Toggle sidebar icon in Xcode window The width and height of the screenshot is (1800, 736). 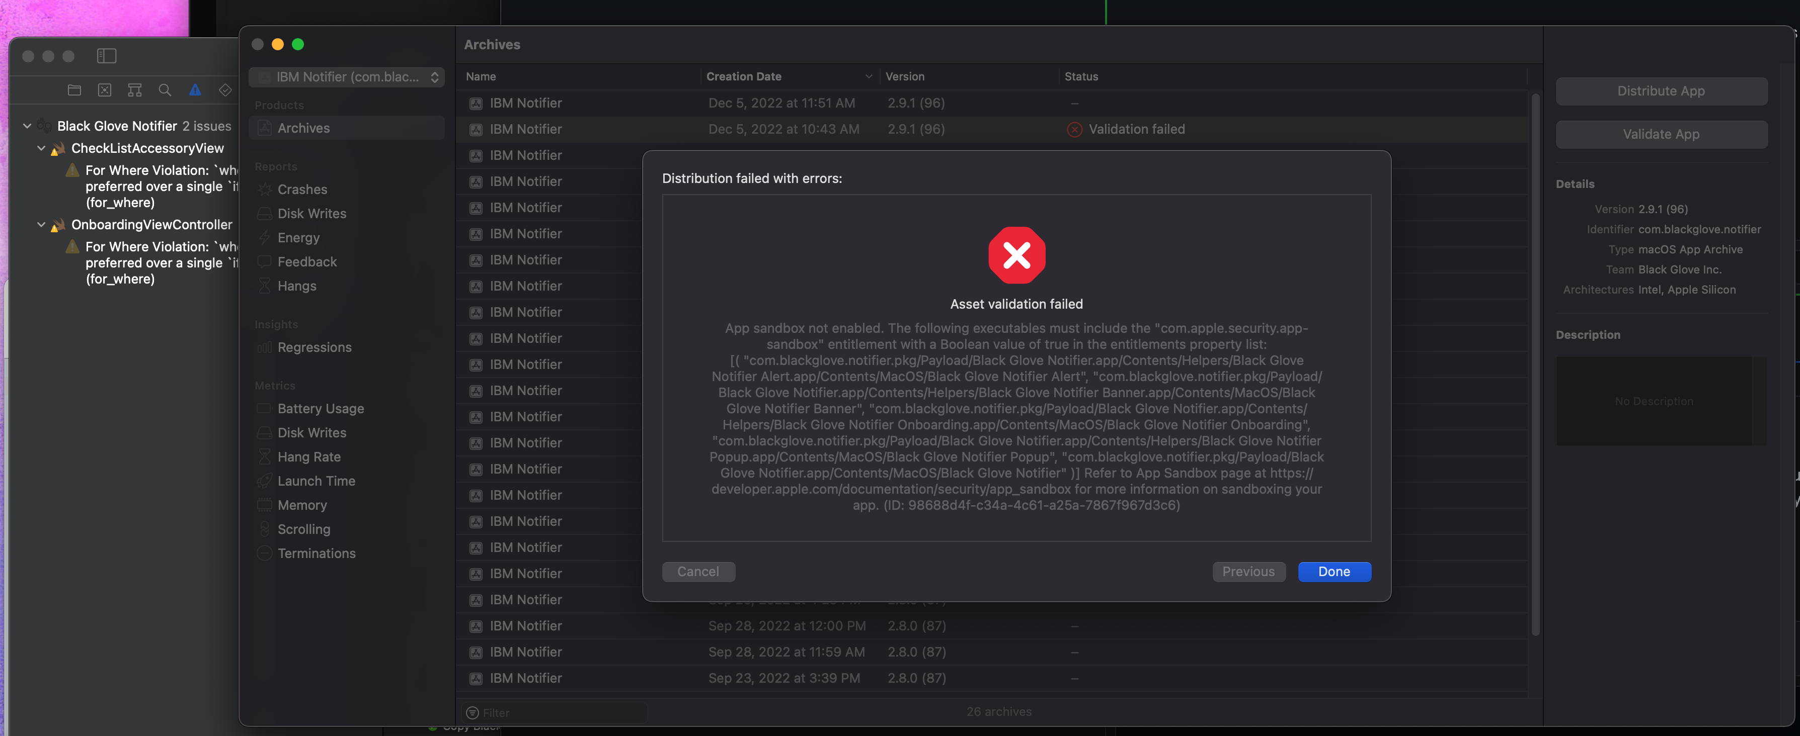(106, 56)
